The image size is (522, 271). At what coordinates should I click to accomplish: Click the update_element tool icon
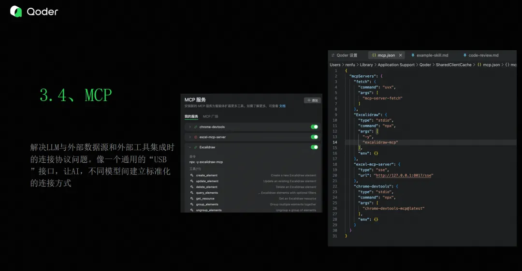pos(192,181)
